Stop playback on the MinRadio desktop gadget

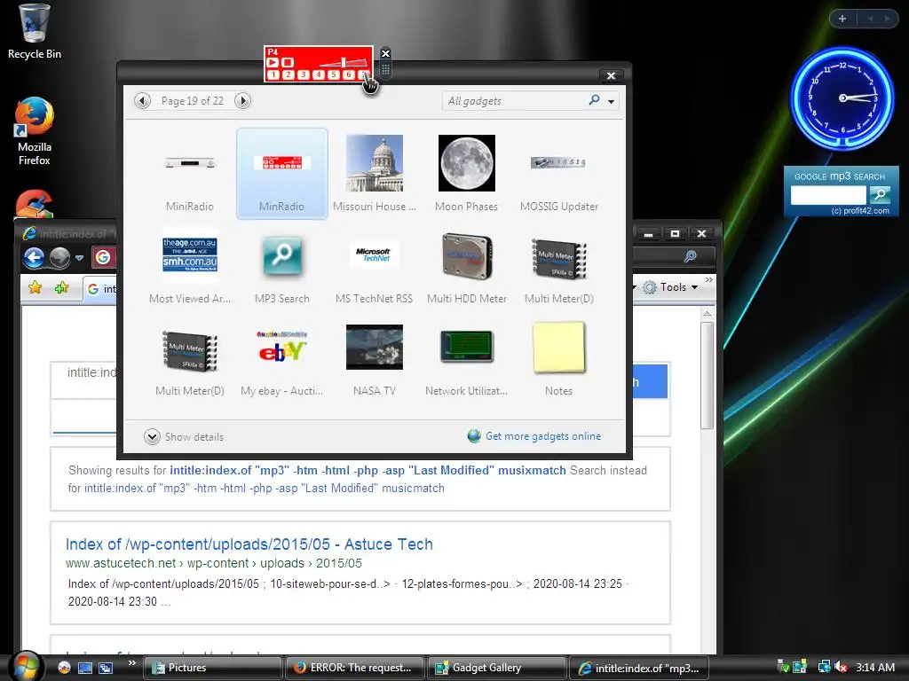288,62
